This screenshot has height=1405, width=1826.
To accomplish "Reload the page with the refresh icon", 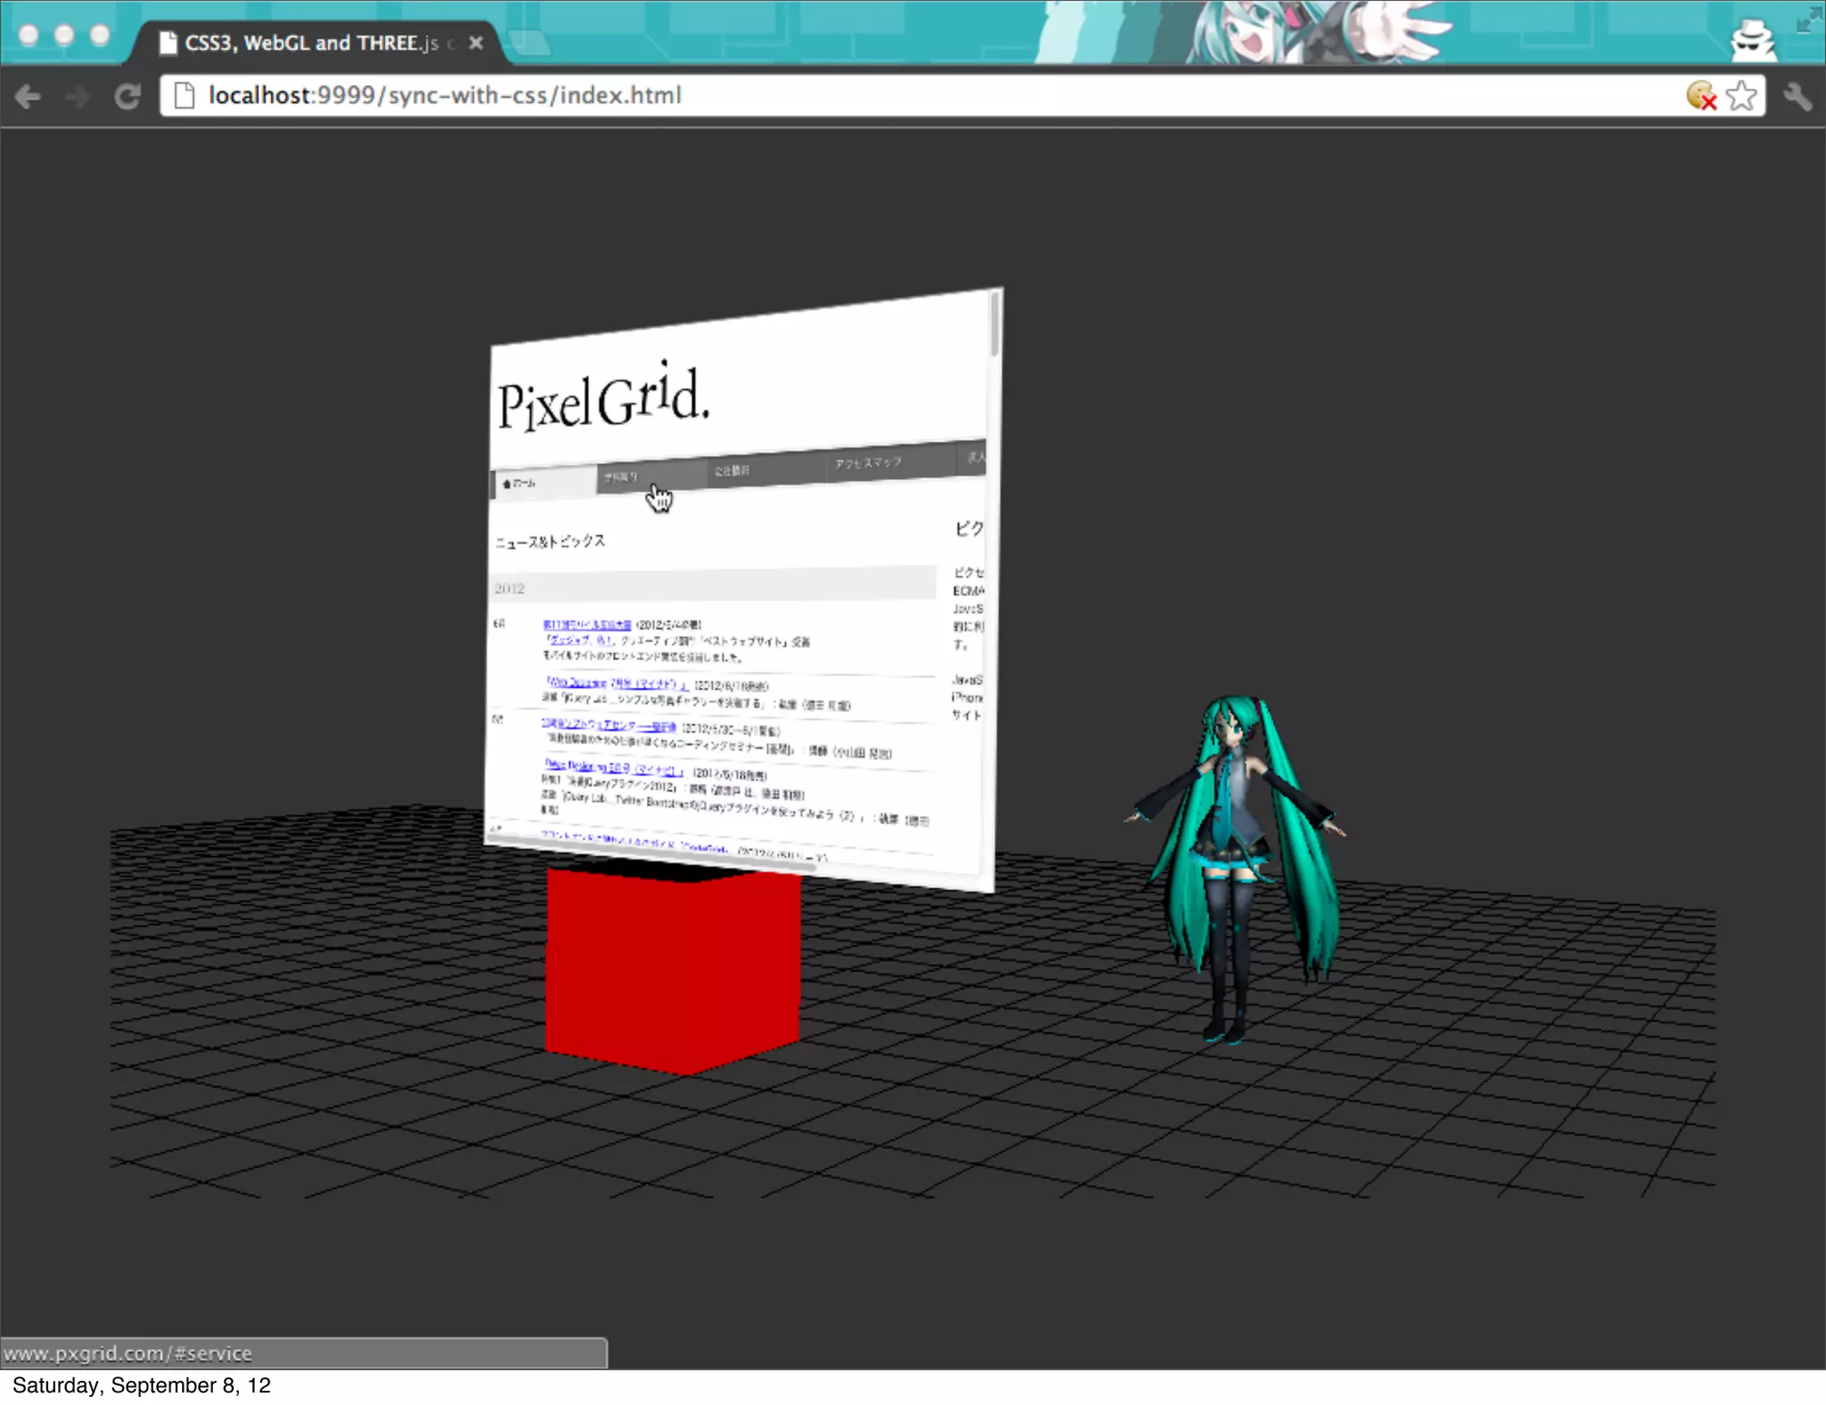I will pyautogui.click(x=127, y=96).
